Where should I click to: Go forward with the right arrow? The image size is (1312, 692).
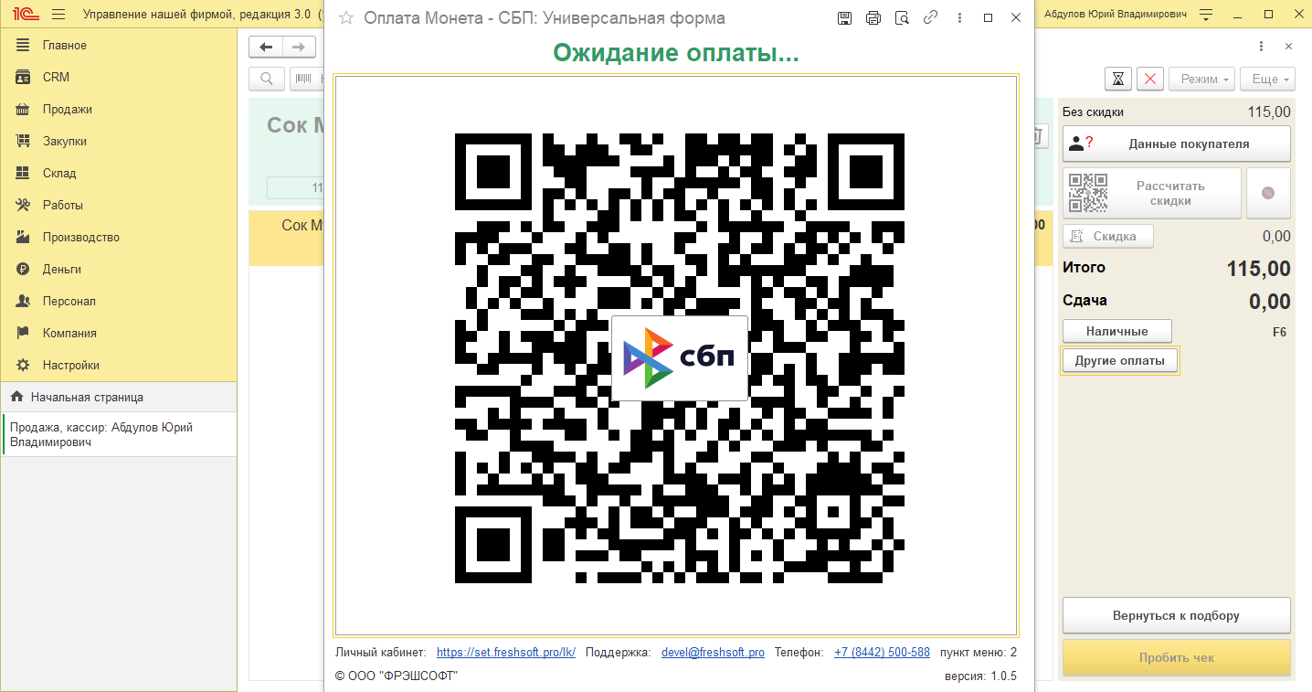pos(299,47)
